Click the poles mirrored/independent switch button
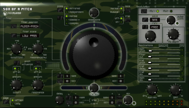The image size is (189, 108). click(x=60, y=10)
